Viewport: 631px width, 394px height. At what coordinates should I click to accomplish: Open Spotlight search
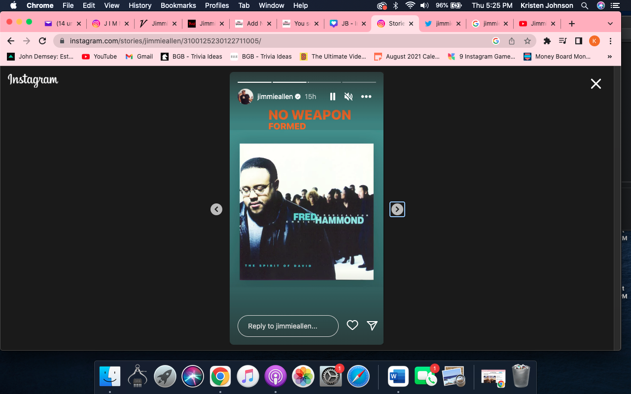[585, 5]
